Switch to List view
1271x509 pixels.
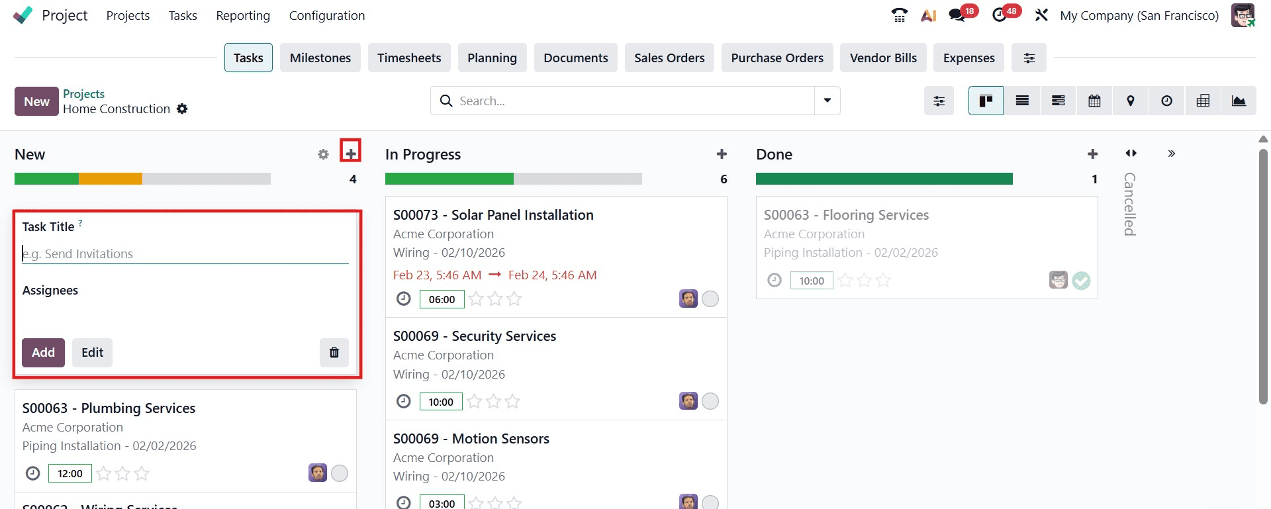pos(1022,101)
